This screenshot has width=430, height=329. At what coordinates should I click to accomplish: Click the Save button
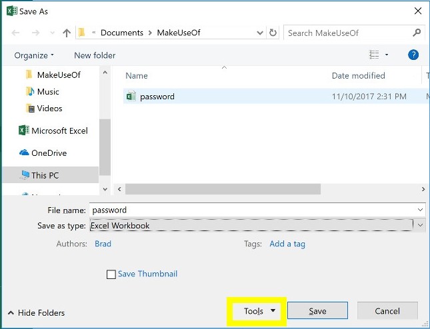coord(317,311)
